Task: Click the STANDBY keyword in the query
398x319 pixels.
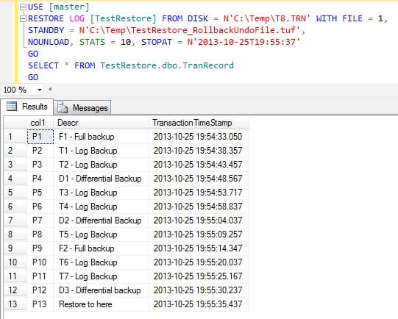Action: (x=46, y=30)
